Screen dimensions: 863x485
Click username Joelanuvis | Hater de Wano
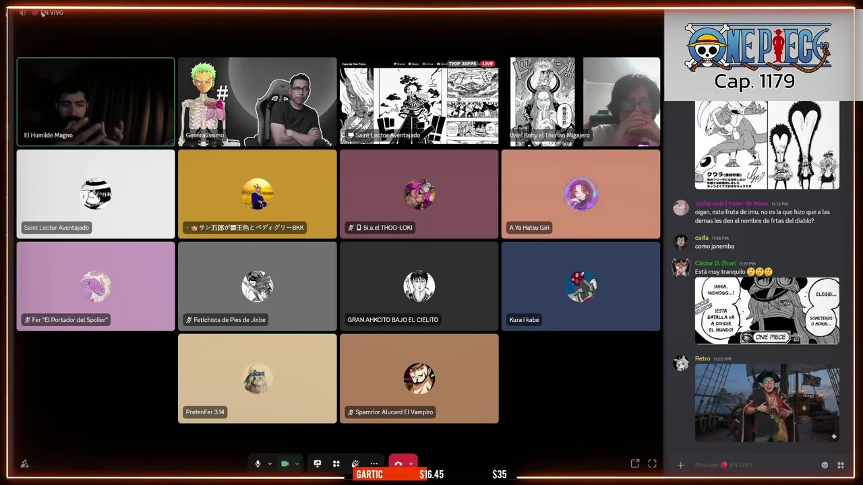click(x=732, y=203)
